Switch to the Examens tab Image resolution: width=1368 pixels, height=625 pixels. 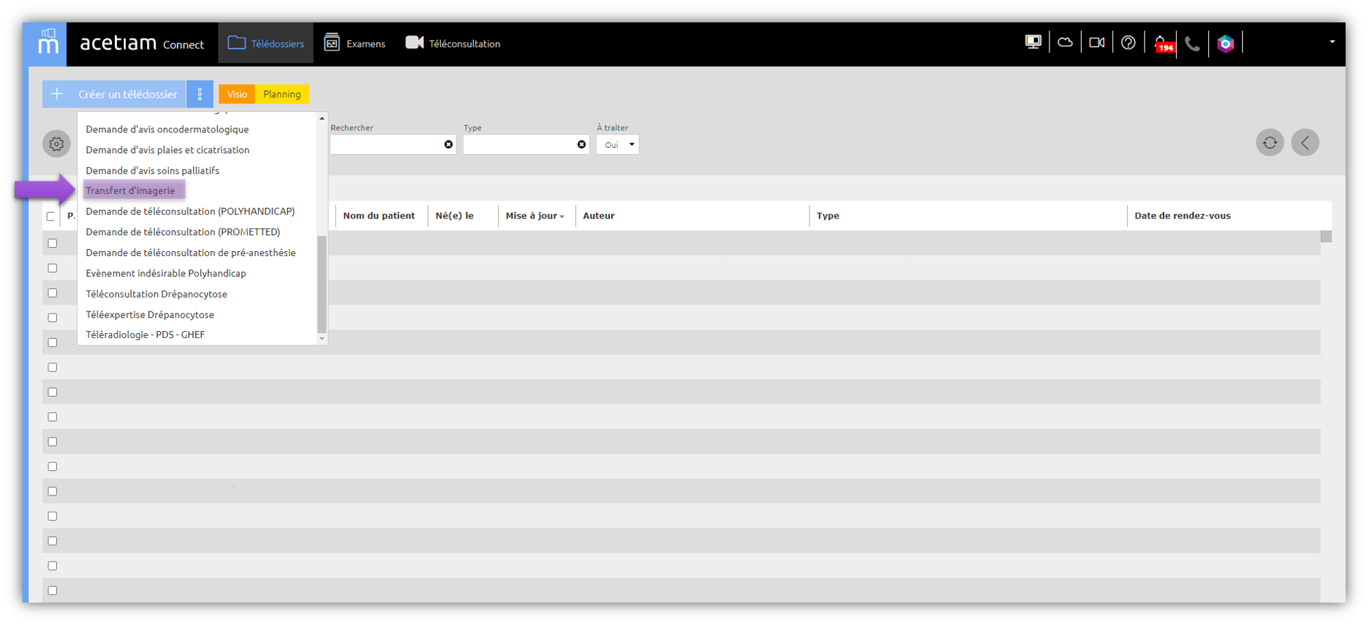coord(355,43)
